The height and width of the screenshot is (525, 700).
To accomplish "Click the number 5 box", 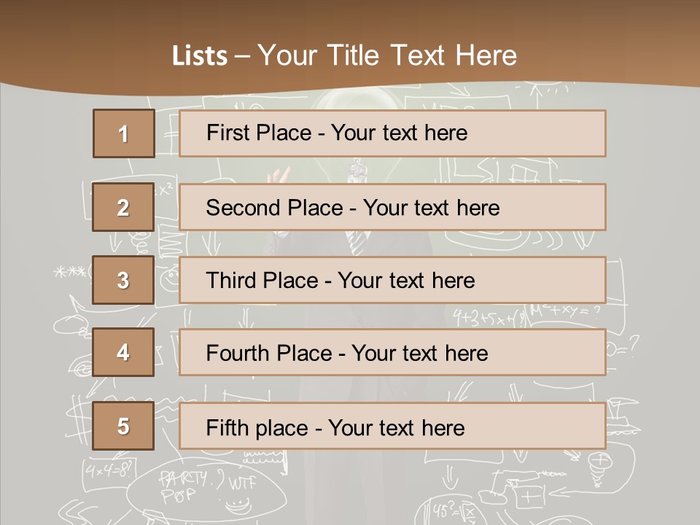I will [x=123, y=426].
